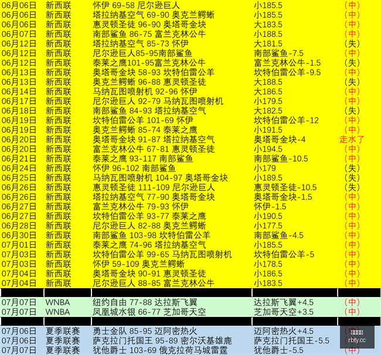Image resolution: width=381 pixels, height=355 pixels.
Task: Click the handicap "富兰克林公牛-1.5"
Action: [287, 63]
